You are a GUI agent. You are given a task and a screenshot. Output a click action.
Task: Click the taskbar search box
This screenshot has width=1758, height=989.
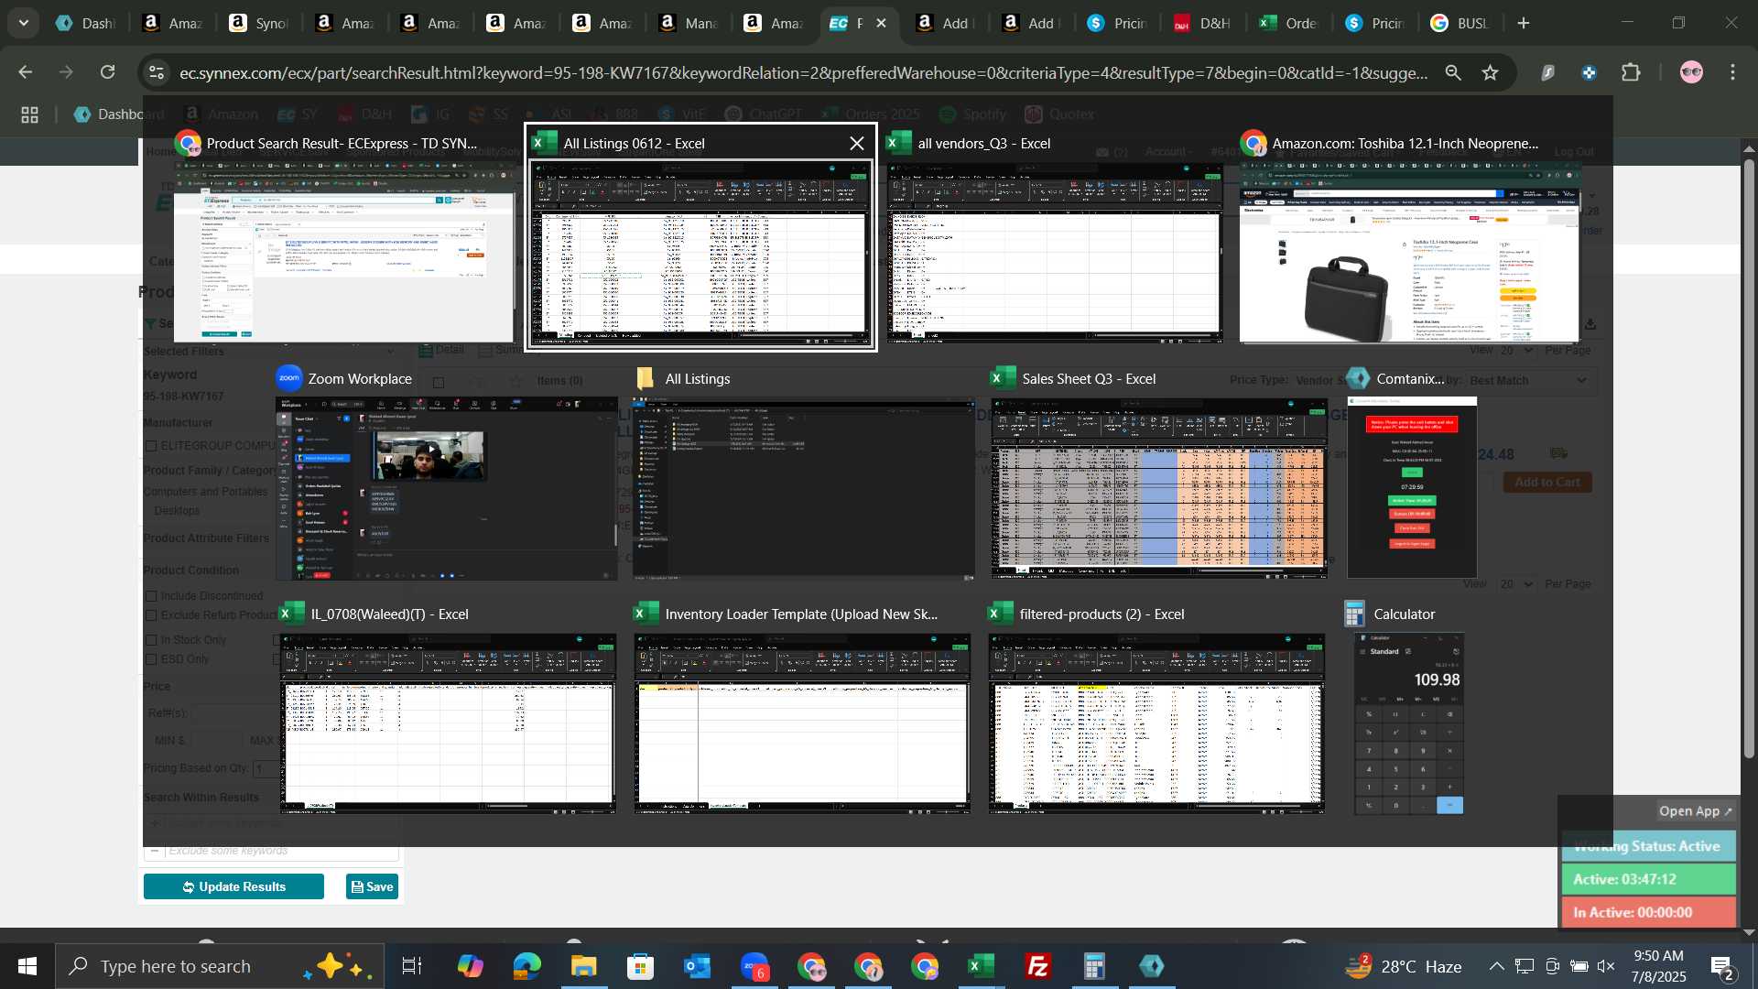[x=220, y=966]
